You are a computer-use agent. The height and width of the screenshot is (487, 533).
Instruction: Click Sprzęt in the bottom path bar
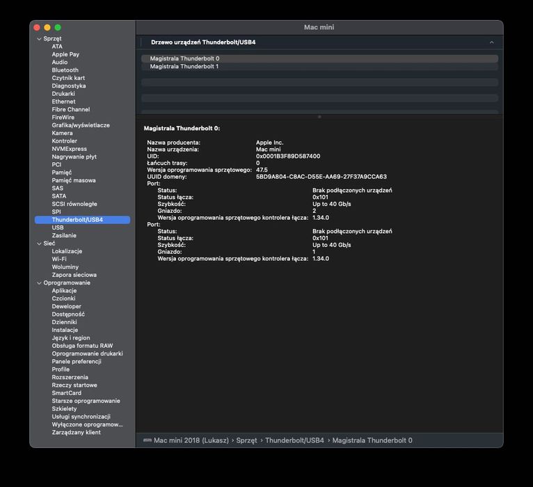coord(246,440)
